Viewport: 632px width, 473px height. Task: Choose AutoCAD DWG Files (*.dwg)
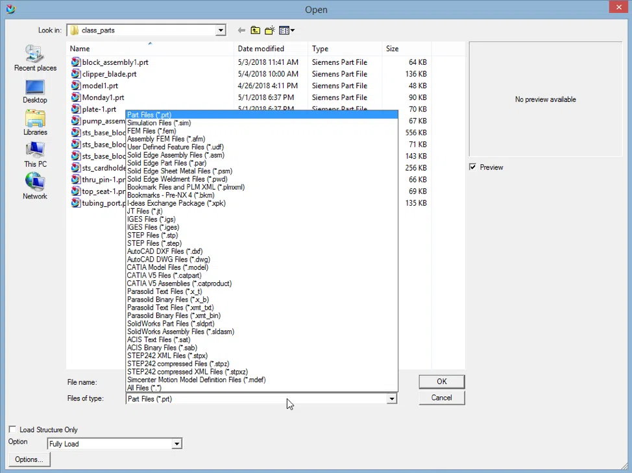[x=262, y=260]
